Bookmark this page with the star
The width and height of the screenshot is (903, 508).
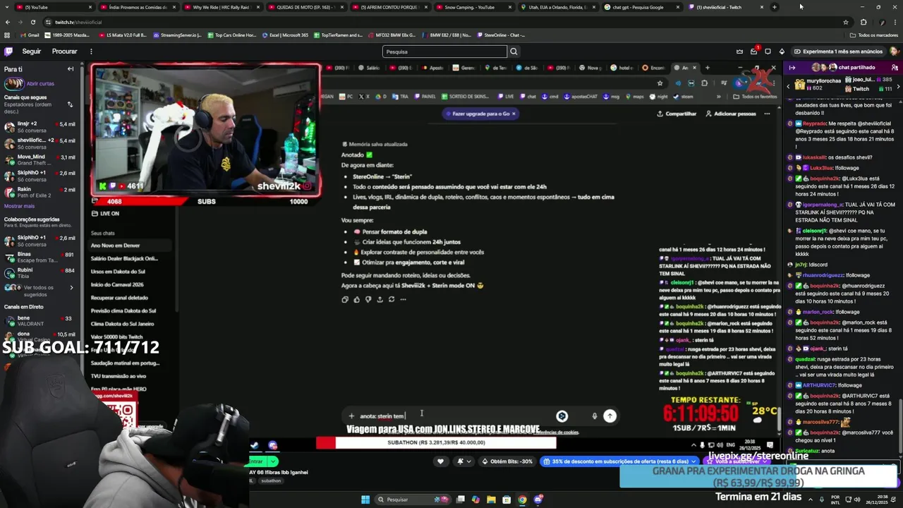[846, 22]
